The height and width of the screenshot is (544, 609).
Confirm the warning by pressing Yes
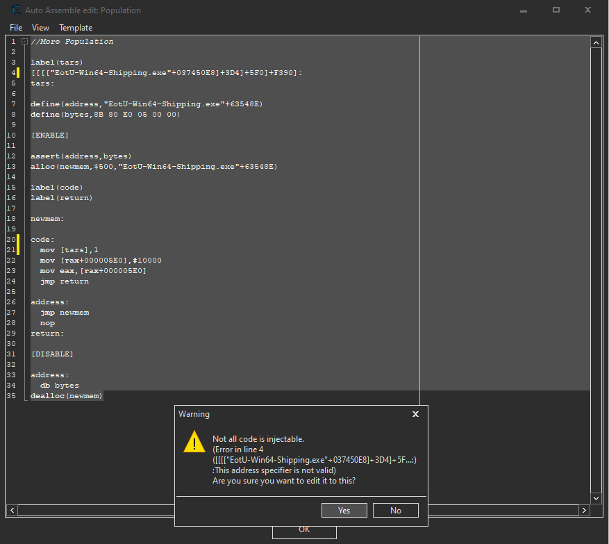(x=344, y=510)
